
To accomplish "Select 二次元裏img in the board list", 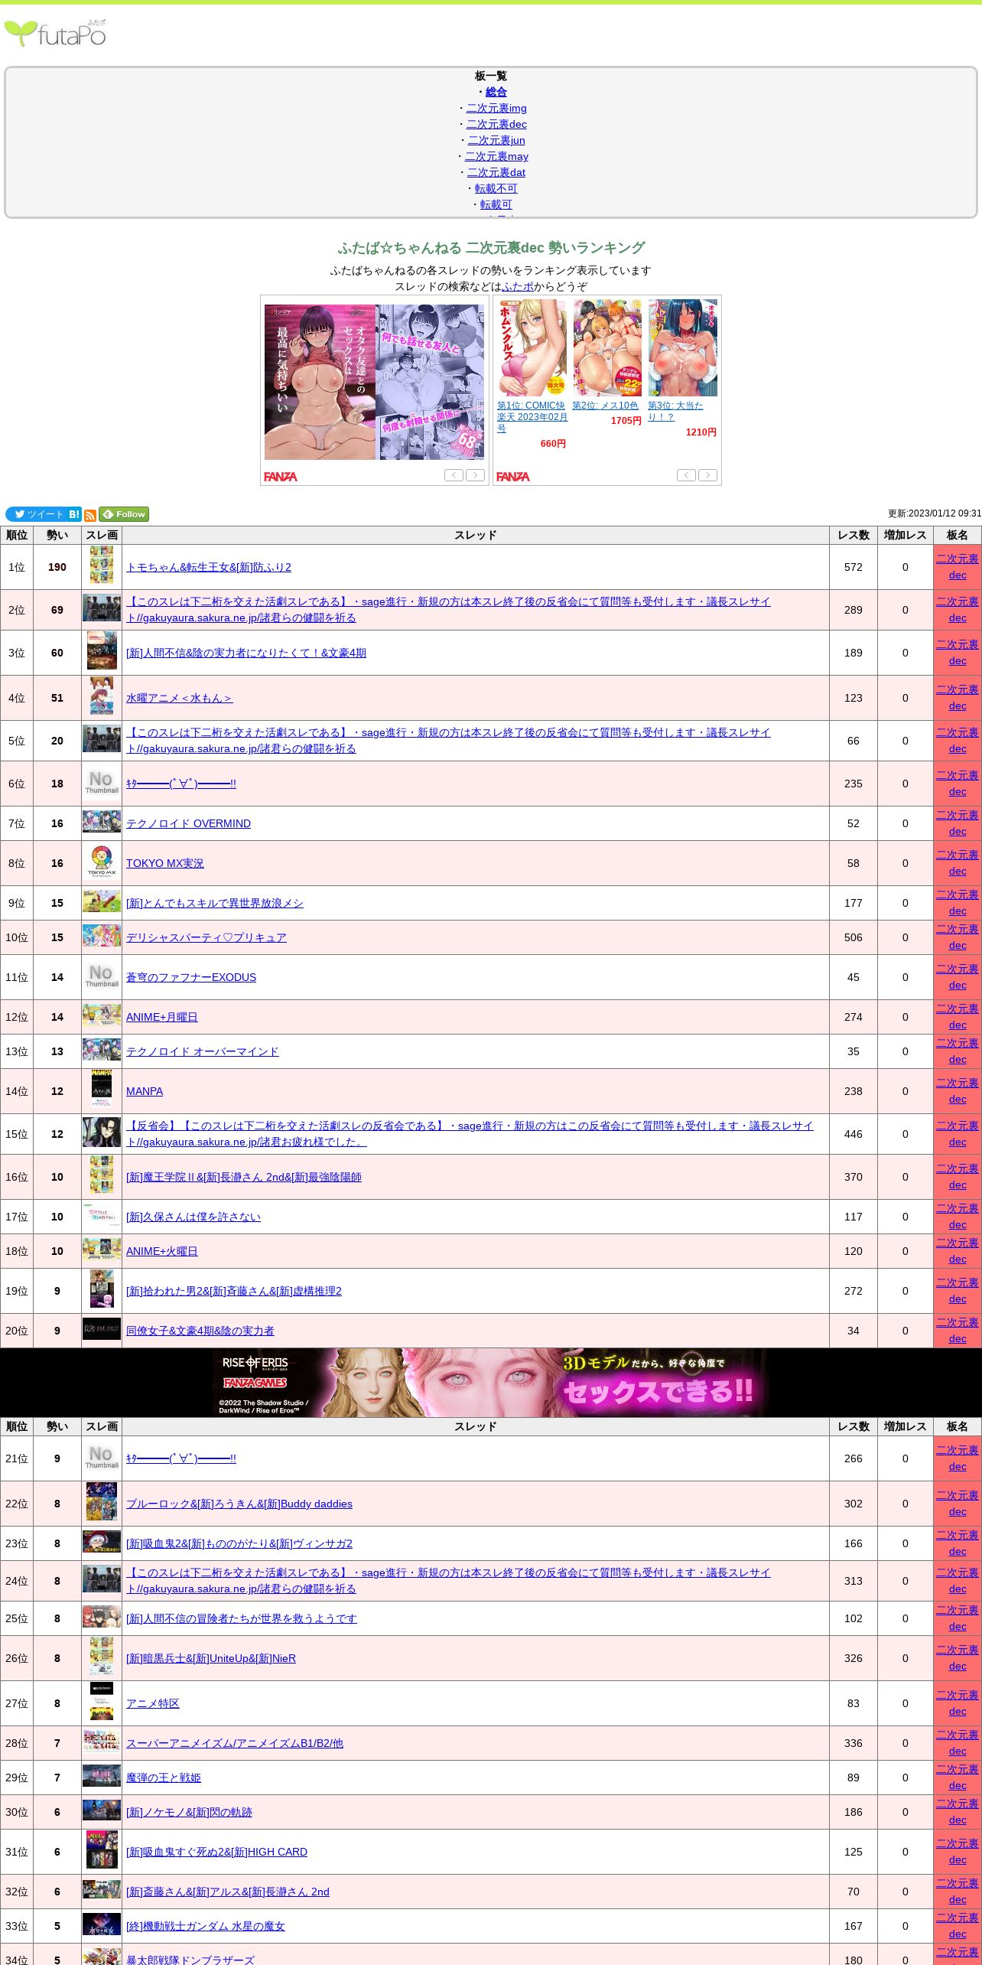I will coord(496,108).
